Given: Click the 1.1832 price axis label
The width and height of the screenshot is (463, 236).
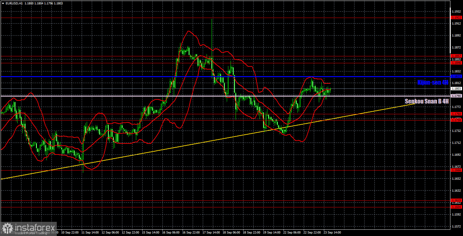Looking at the screenshot, I should [456, 71].
